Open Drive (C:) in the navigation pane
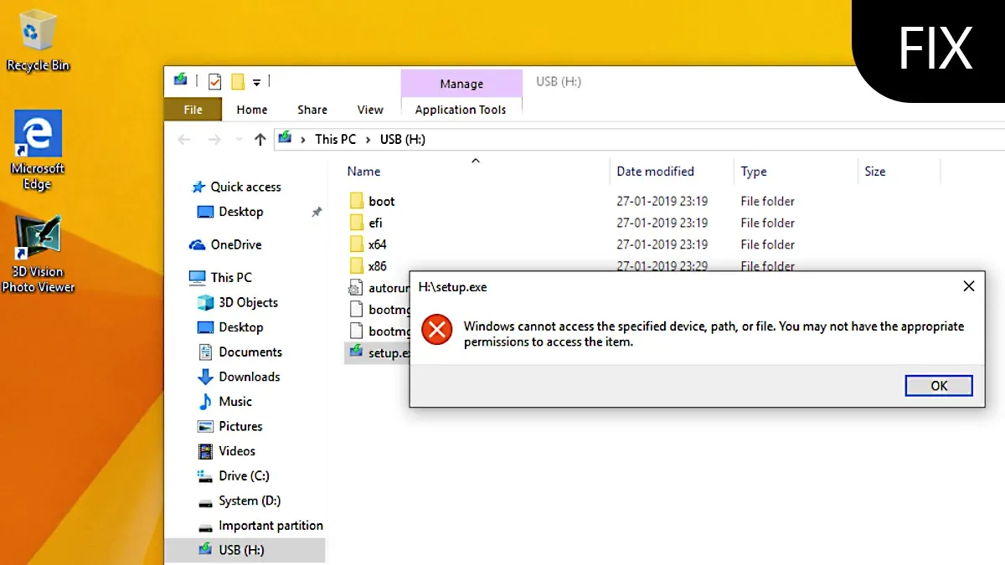This screenshot has height=565, width=1005. pos(234,475)
